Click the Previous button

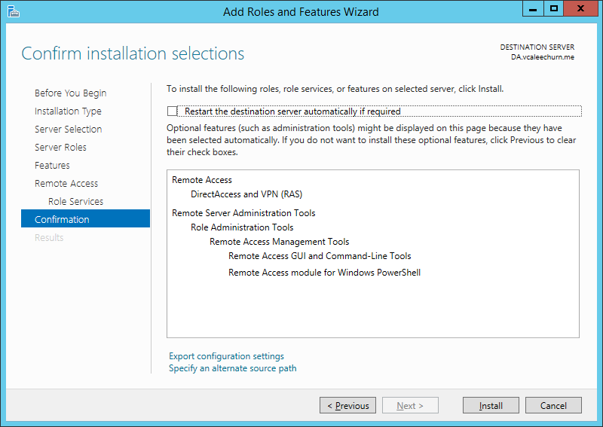(x=347, y=405)
